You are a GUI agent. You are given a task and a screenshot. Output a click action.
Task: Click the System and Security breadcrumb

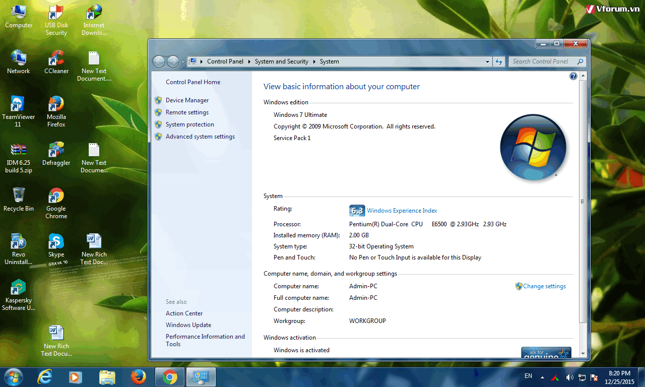[x=281, y=61]
